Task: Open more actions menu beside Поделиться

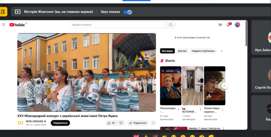Action: 153,123
